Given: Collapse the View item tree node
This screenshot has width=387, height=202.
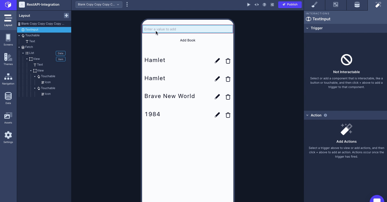Looking at the screenshot, I should coord(27,59).
